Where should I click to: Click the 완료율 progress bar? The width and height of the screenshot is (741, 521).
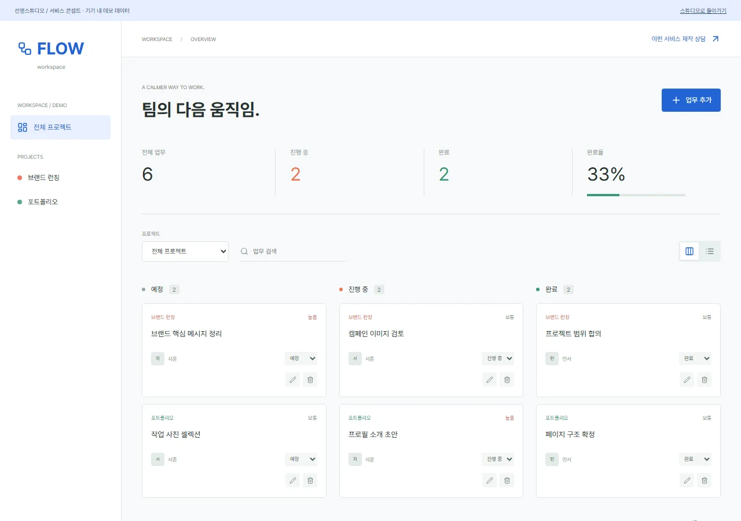636,195
